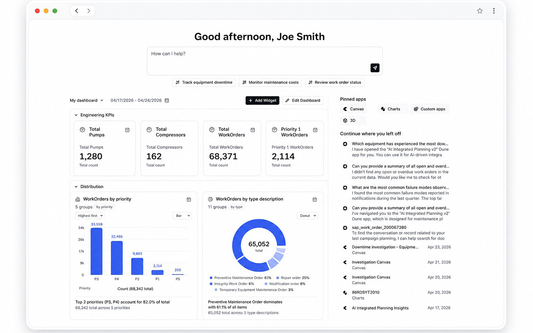
Task: Collapse the Distribution section
Action: tap(76, 187)
